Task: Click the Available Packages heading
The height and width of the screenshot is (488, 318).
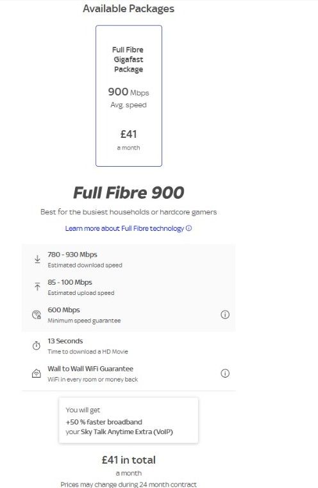Action: tap(128, 9)
